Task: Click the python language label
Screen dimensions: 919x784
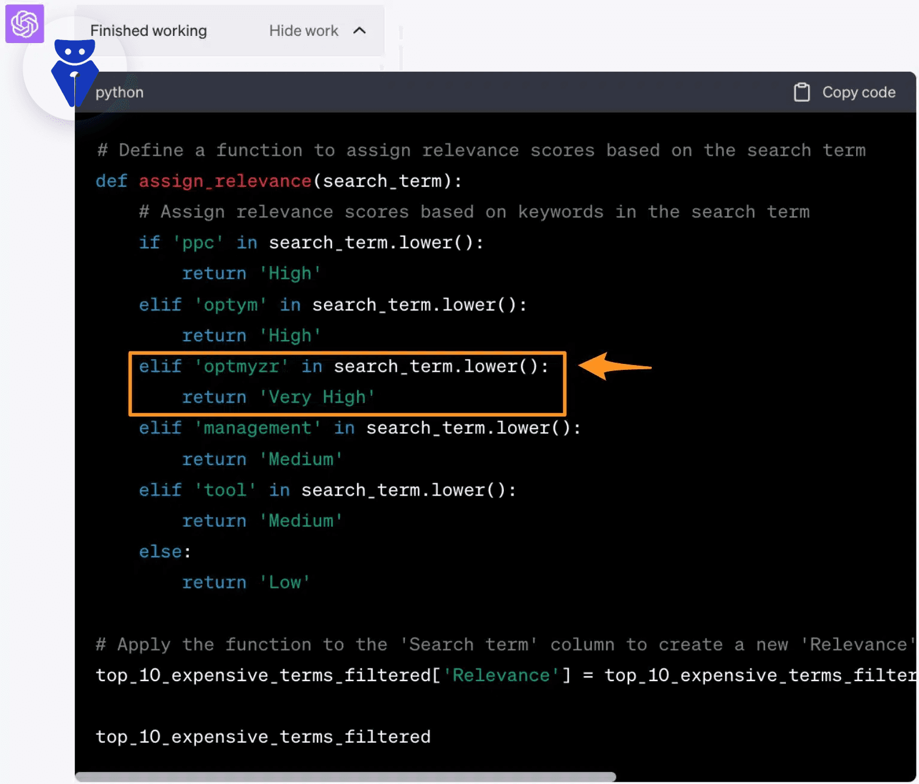Action: click(x=120, y=92)
